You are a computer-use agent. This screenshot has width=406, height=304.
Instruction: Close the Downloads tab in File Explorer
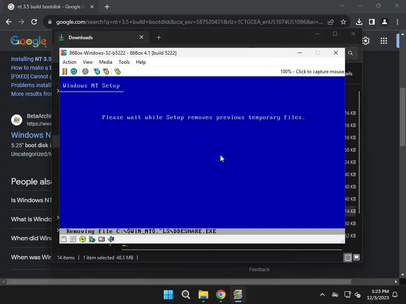point(142,37)
